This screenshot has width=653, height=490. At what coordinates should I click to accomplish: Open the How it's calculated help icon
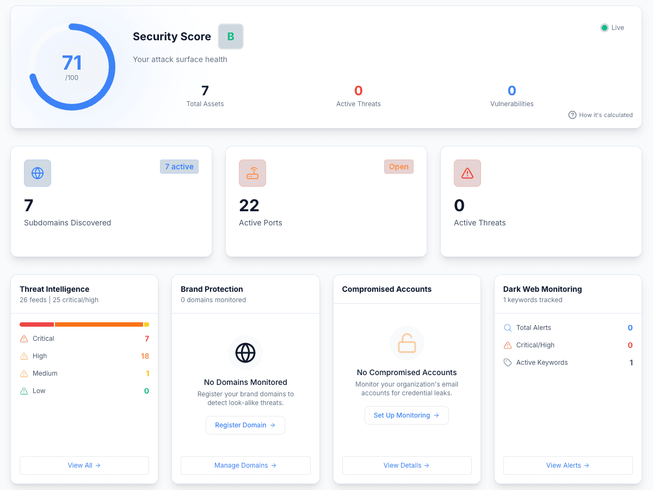coord(572,115)
